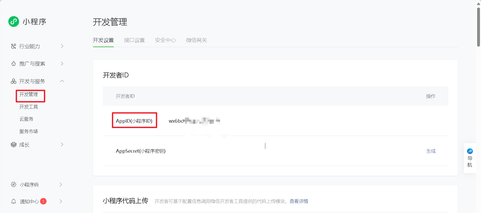The image size is (481, 213).
Task: Open the 微信网关 tab
Action: tap(196, 40)
